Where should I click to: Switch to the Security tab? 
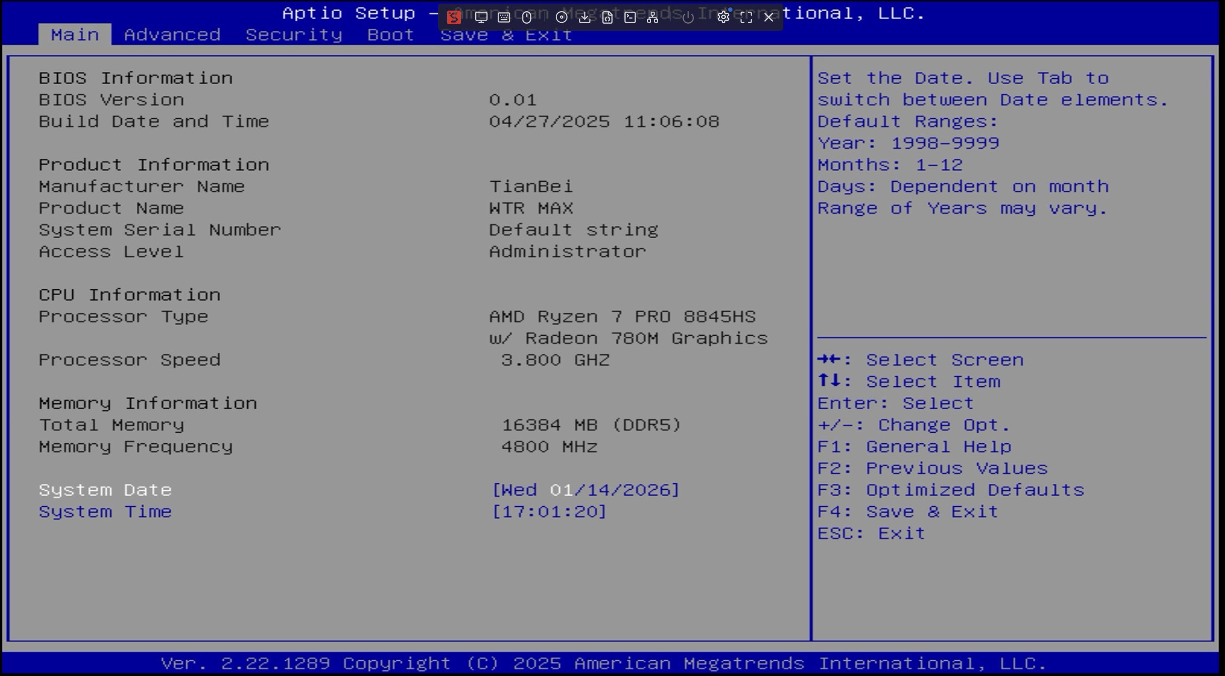(x=294, y=35)
